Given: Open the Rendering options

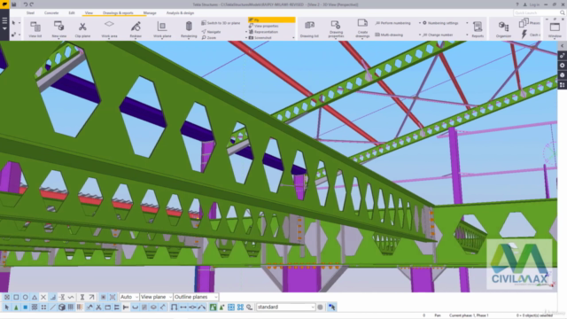Looking at the screenshot, I should (189, 29).
